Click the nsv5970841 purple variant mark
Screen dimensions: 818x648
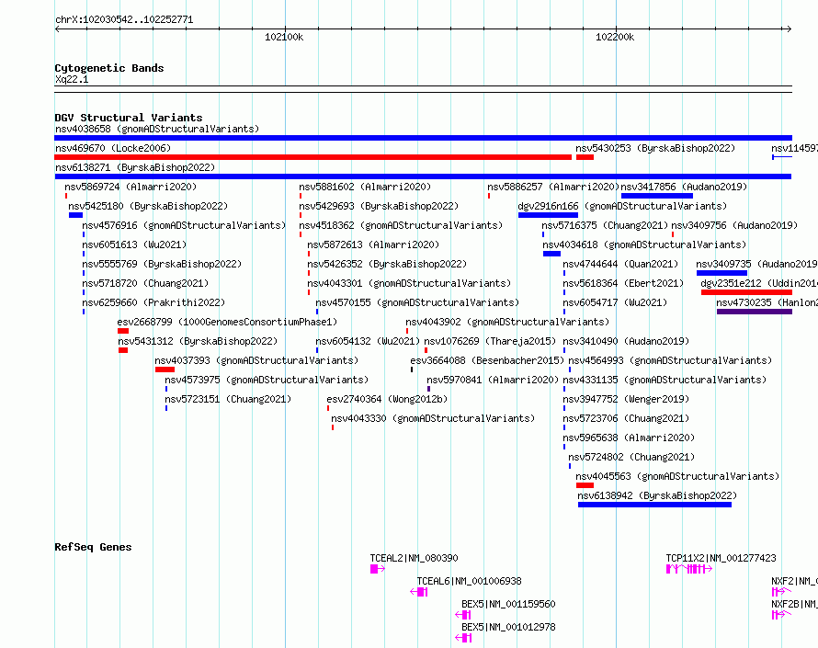(429, 389)
